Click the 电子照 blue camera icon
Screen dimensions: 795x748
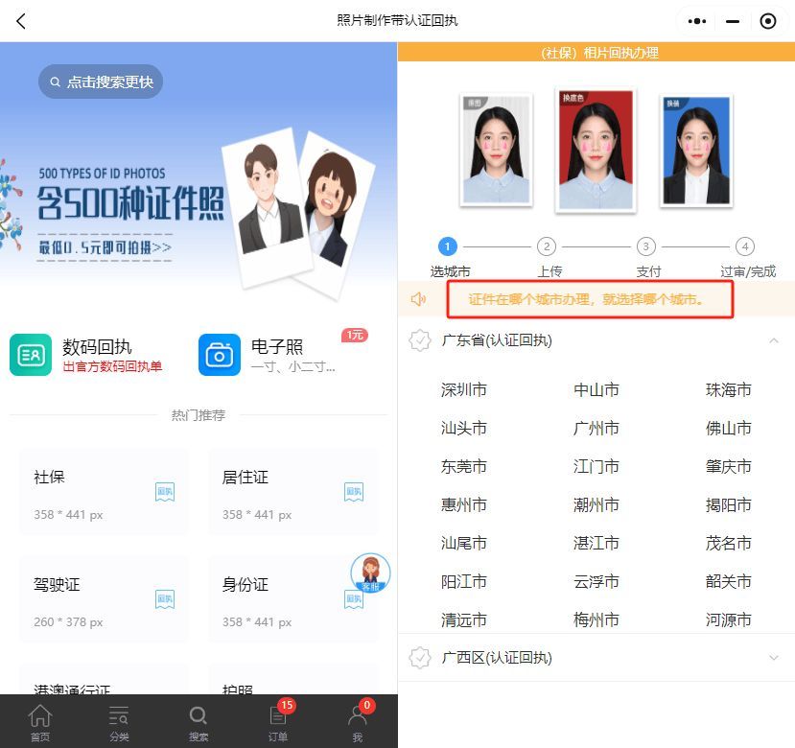coord(220,355)
